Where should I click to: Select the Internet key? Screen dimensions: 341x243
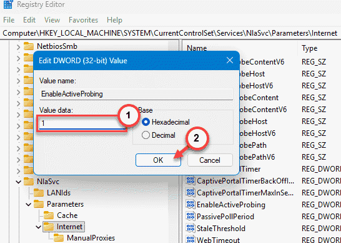click(x=69, y=227)
